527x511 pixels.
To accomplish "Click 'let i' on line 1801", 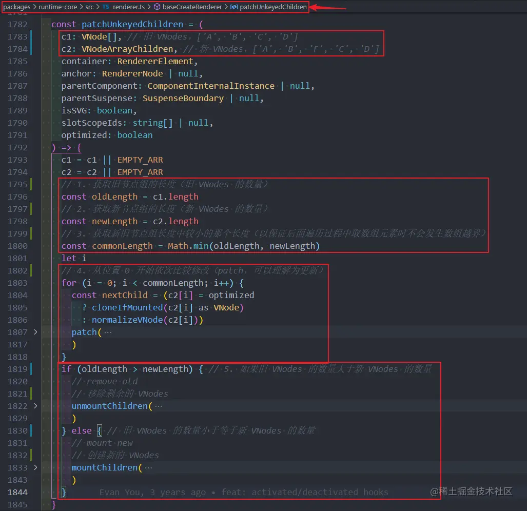I will [x=74, y=259].
